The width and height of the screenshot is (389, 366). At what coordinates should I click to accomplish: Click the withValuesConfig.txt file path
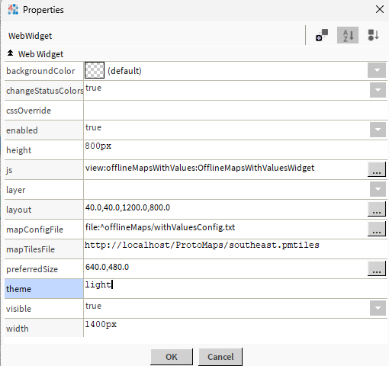click(x=160, y=227)
